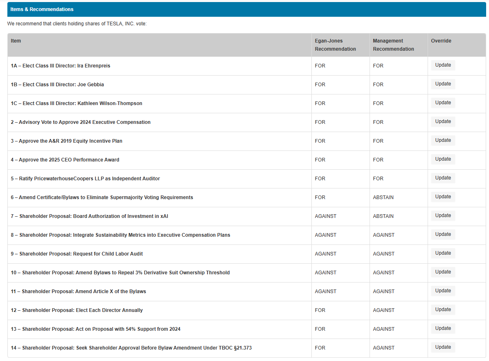Select '5 – Ratify PricewaterhouseCoopers LLP as Independent Auditor'
The height and width of the screenshot is (361, 489).
click(85, 179)
